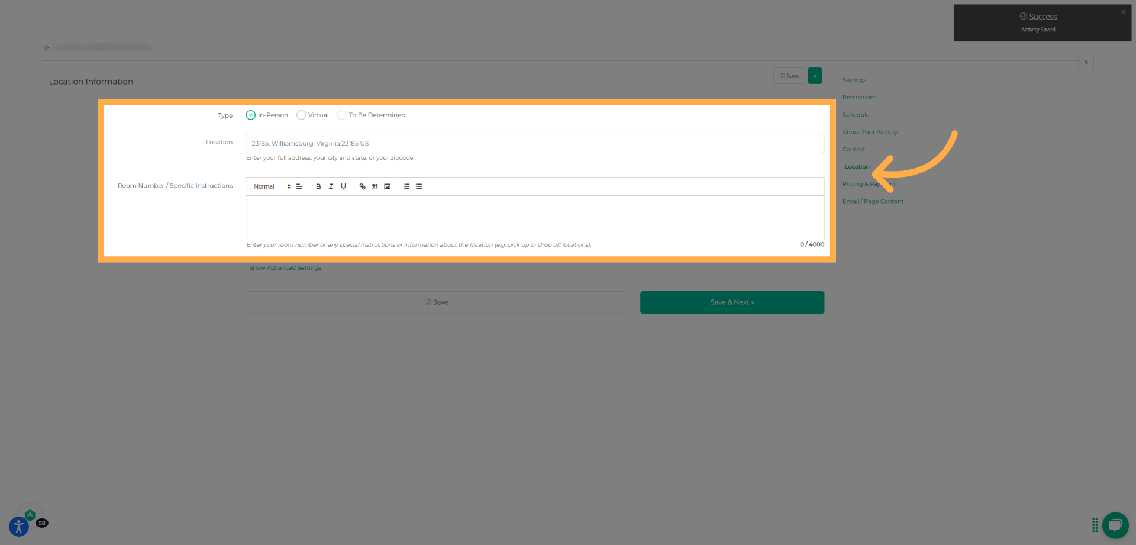
Task: Click the green Save & Next button
Action: click(732, 302)
